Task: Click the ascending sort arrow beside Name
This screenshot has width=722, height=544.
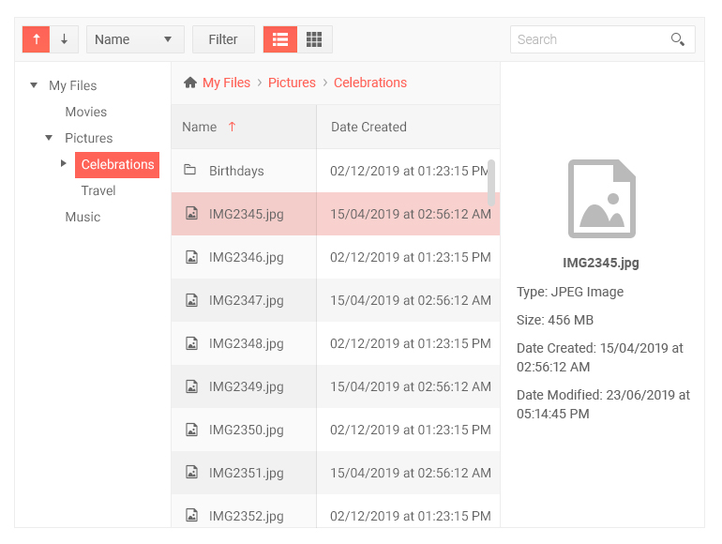Action: (x=233, y=127)
